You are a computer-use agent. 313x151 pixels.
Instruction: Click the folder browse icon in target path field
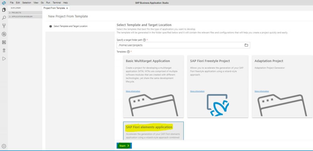(246, 45)
